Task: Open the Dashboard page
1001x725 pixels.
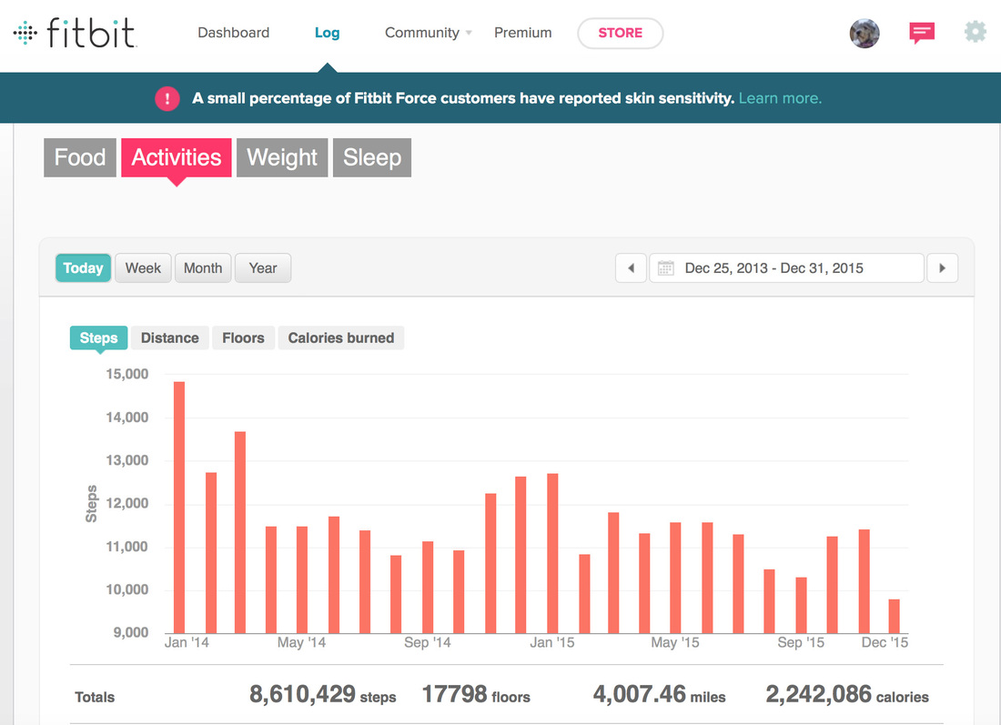Action: coord(234,33)
